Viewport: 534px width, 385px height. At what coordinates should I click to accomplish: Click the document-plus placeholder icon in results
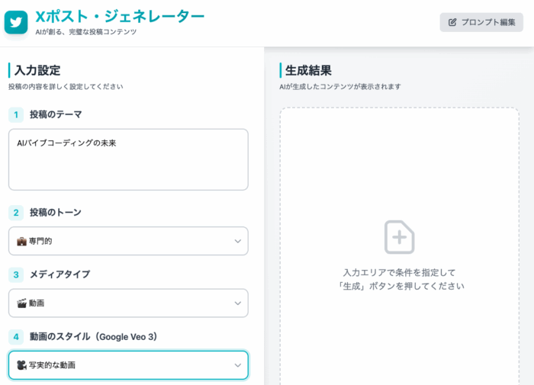(x=399, y=237)
